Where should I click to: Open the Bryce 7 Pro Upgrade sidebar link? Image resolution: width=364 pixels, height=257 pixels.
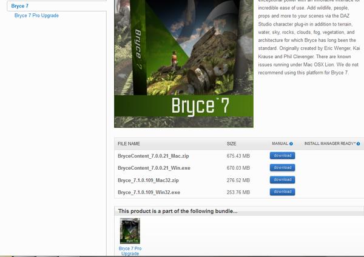[x=36, y=16]
